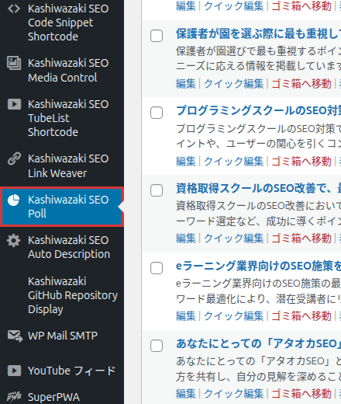The height and width of the screenshot is (404, 341).
Task: Open post titled 資格取得スクールのSEO改善
Action: coord(258,188)
